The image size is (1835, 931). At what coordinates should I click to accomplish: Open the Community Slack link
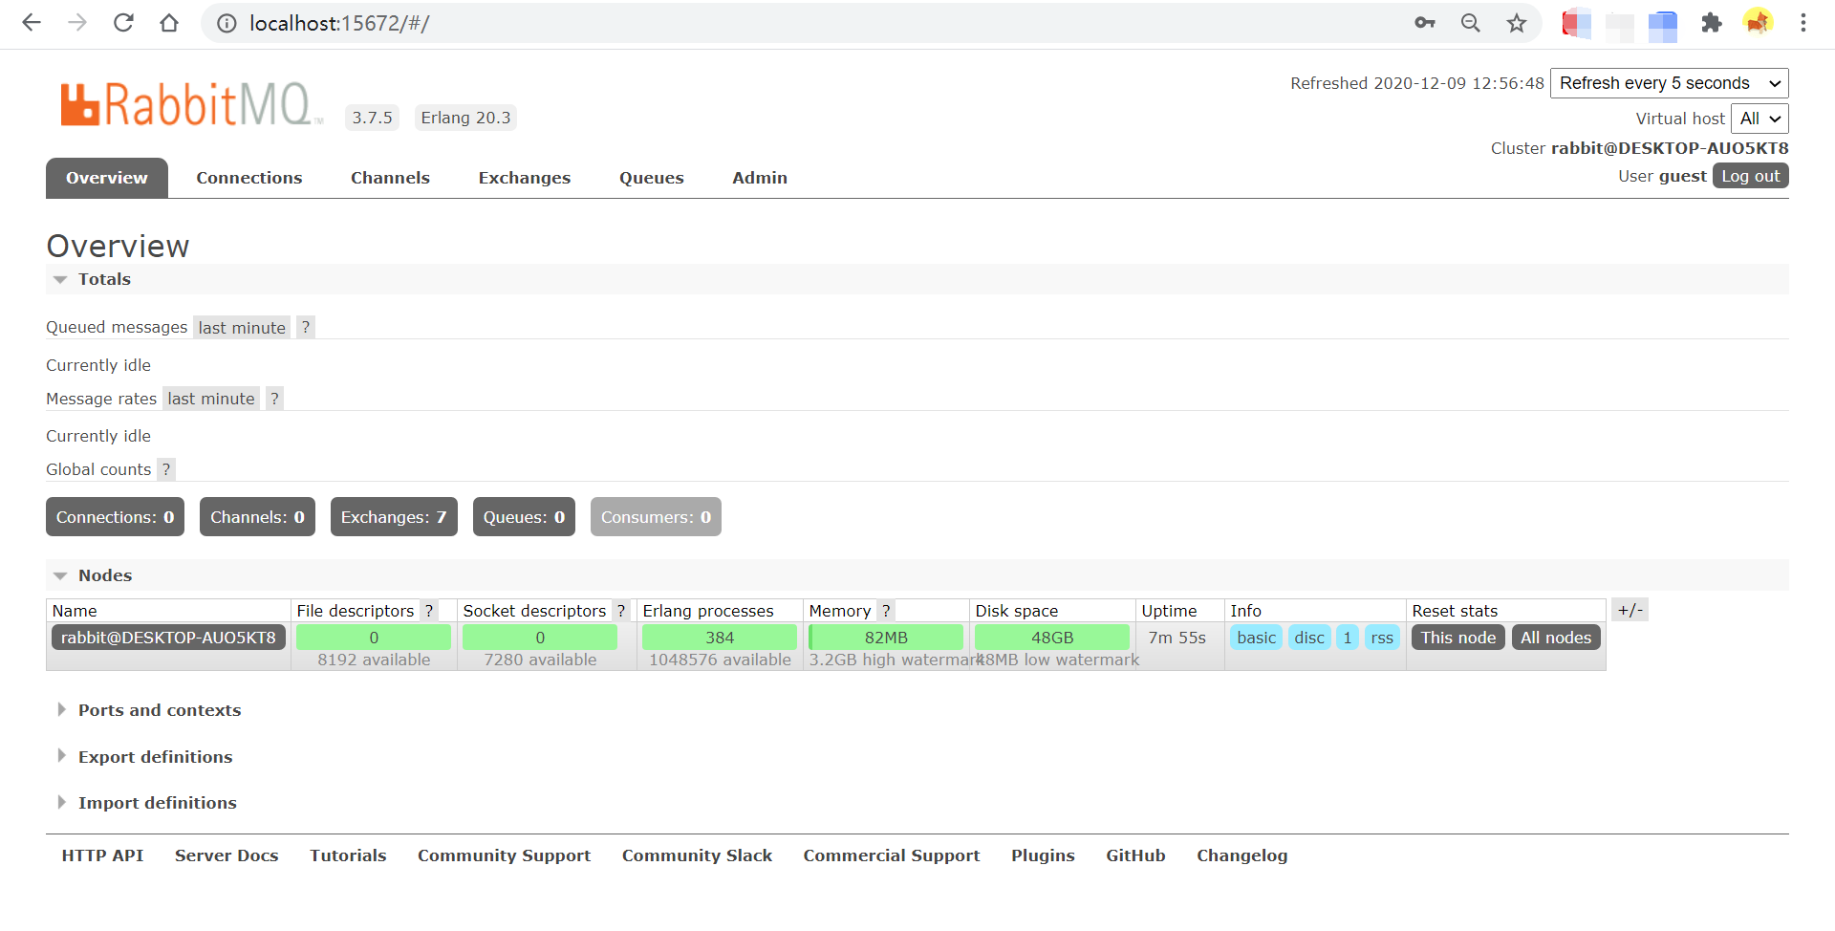697,855
